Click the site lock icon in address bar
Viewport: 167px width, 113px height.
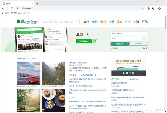point(17,8)
